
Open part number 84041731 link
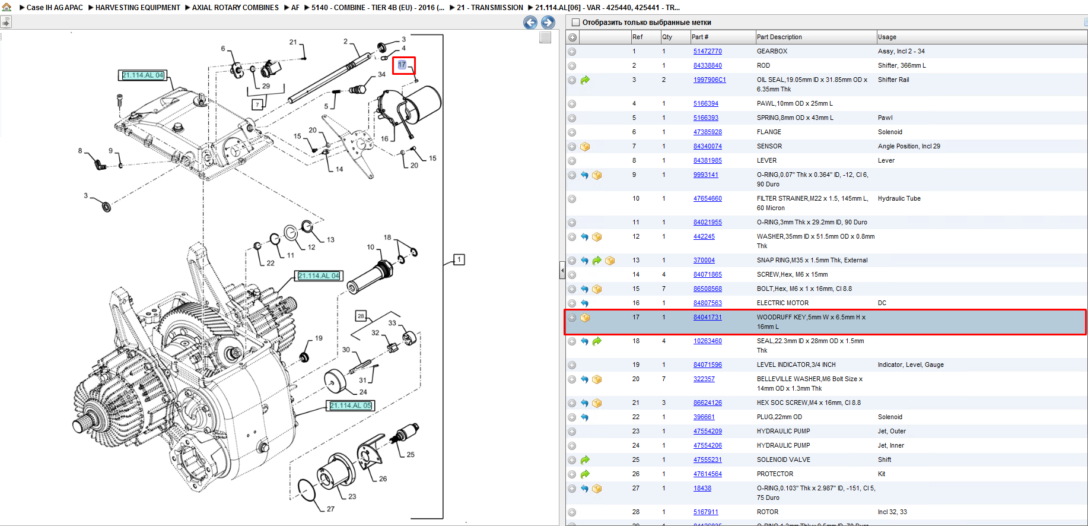pyautogui.click(x=708, y=318)
